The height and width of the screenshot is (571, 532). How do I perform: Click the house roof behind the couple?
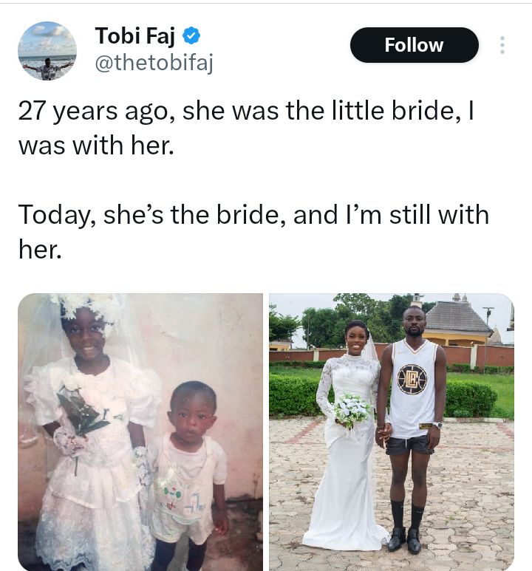tap(460, 317)
